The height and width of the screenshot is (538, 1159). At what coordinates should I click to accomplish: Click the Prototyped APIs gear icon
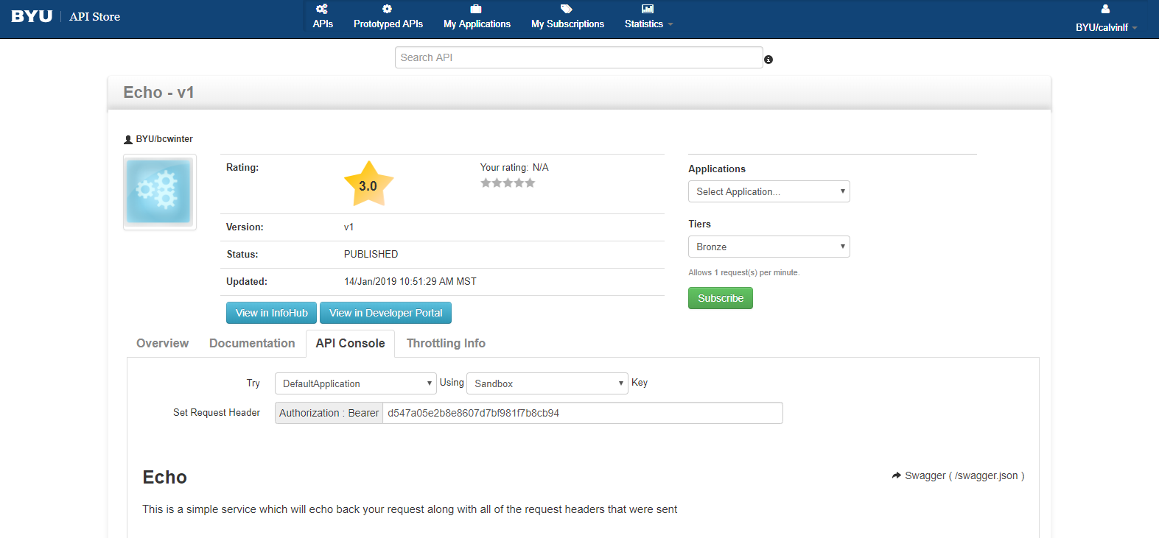[x=387, y=9]
